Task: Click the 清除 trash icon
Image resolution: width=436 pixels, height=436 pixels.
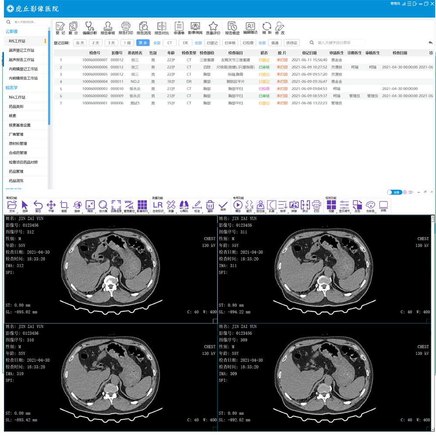Action: click(210, 206)
